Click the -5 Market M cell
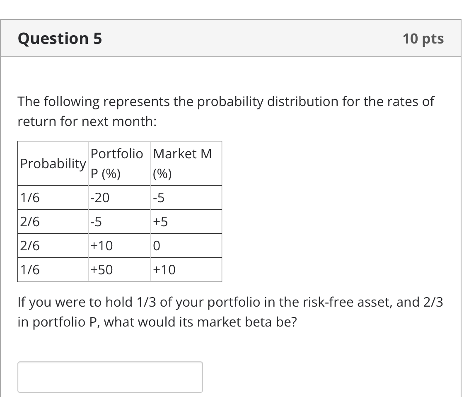 (158, 198)
